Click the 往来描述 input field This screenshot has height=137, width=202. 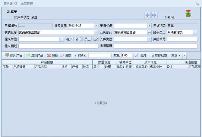[x=58, y=46]
